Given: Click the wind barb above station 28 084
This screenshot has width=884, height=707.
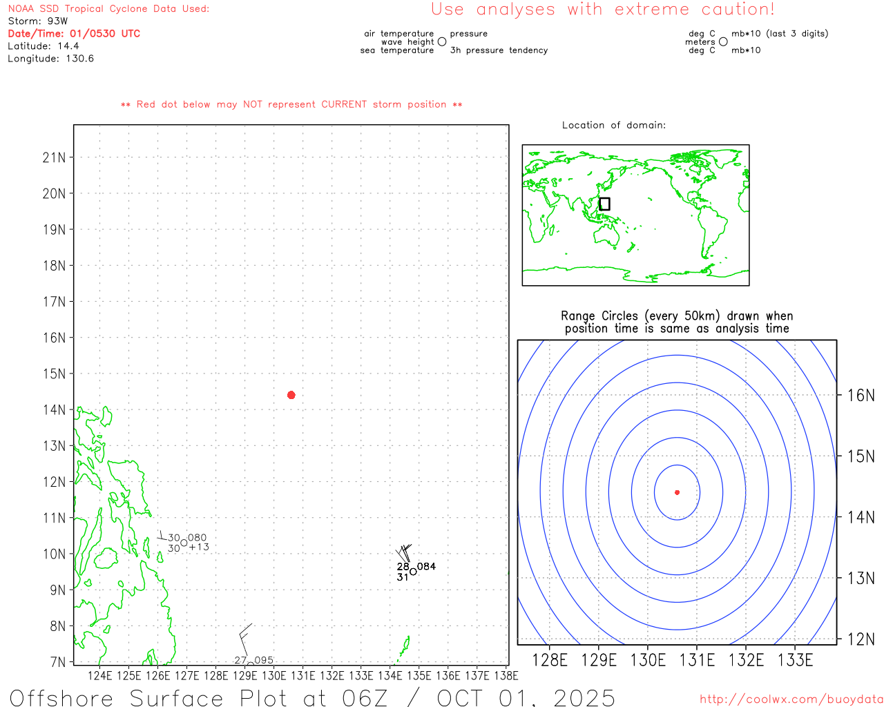Looking at the screenshot, I should (x=404, y=553).
